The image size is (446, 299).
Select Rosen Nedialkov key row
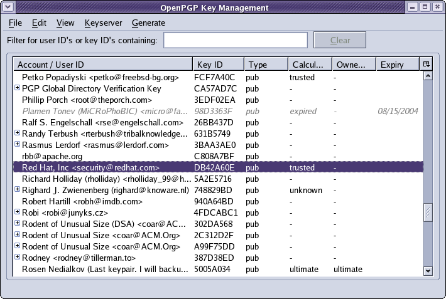(x=218, y=269)
